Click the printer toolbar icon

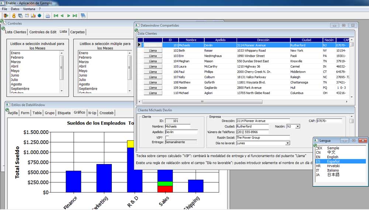click(x=48, y=16)
